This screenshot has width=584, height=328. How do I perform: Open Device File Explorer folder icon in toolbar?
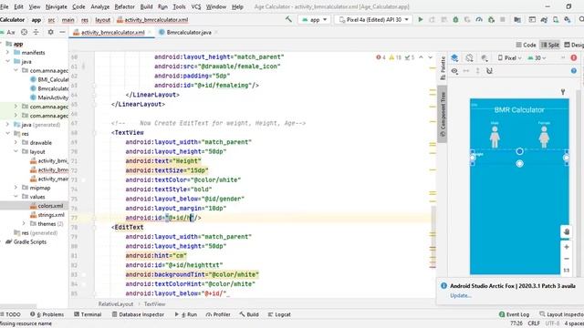click(517, 20)
